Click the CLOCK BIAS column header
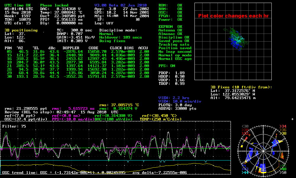 coord(122,48)
